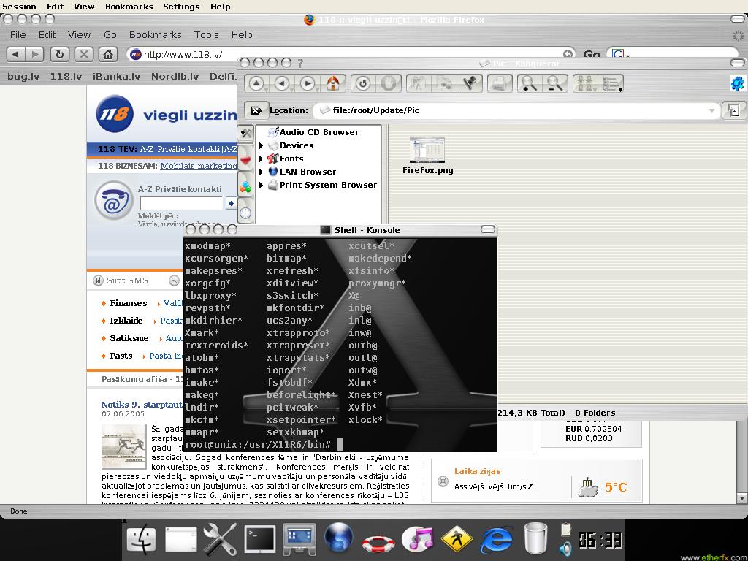
Task: Open the wrench-and-screwdriver settings dock icon
Action: [220, 538]
